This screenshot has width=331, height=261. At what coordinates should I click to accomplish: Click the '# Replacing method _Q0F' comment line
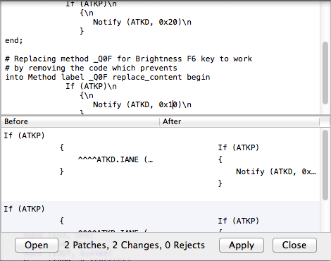click(128, 59)
